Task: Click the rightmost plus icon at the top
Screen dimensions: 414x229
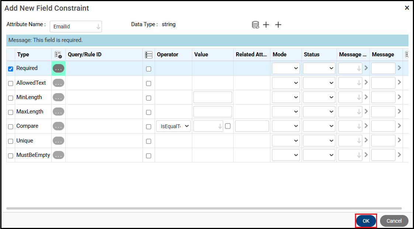Action: [x=278, y=25]
